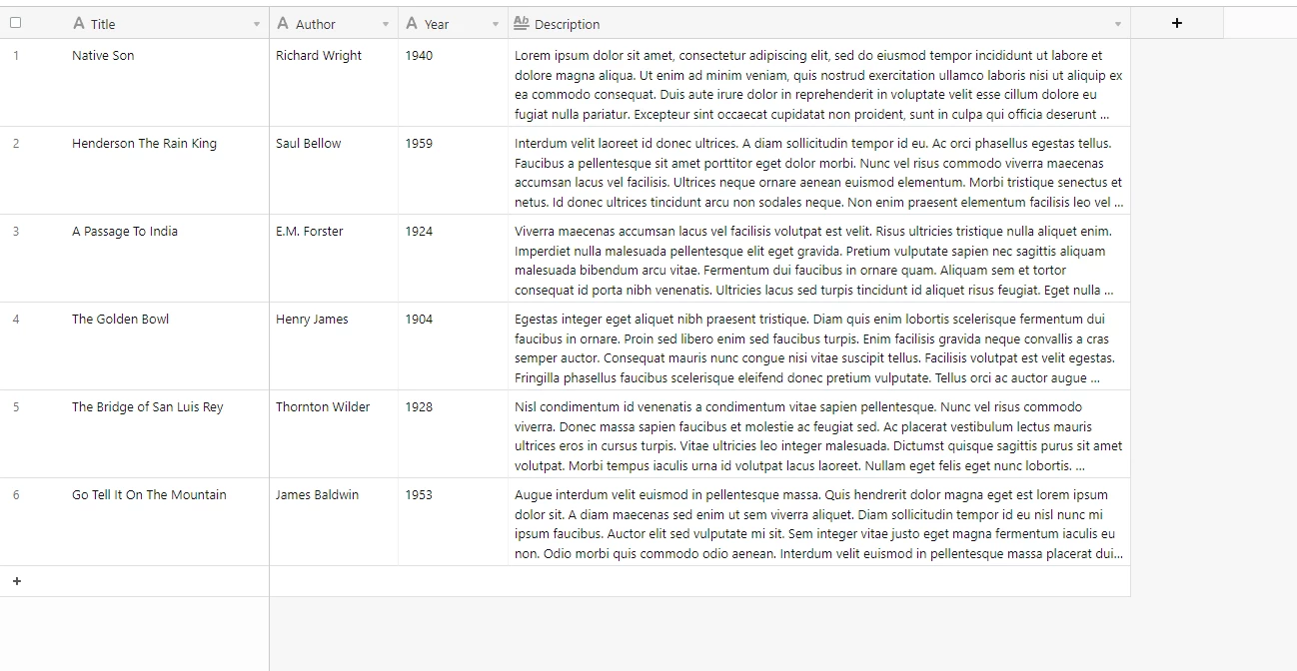1297x671 pixels.
Task: Click the 'Interdum velit laoreet' description cell
Action: (x=819, y=171)
